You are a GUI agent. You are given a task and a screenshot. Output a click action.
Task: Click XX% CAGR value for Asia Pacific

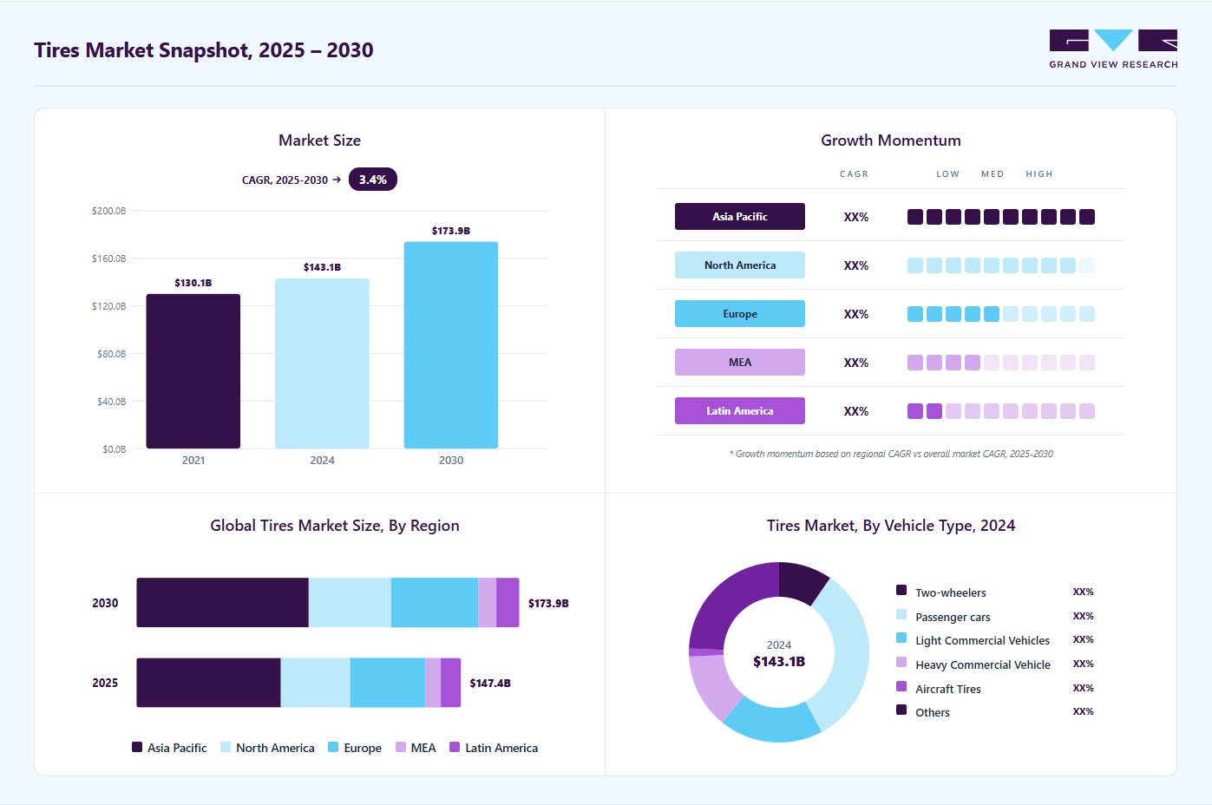pos(856,218)
